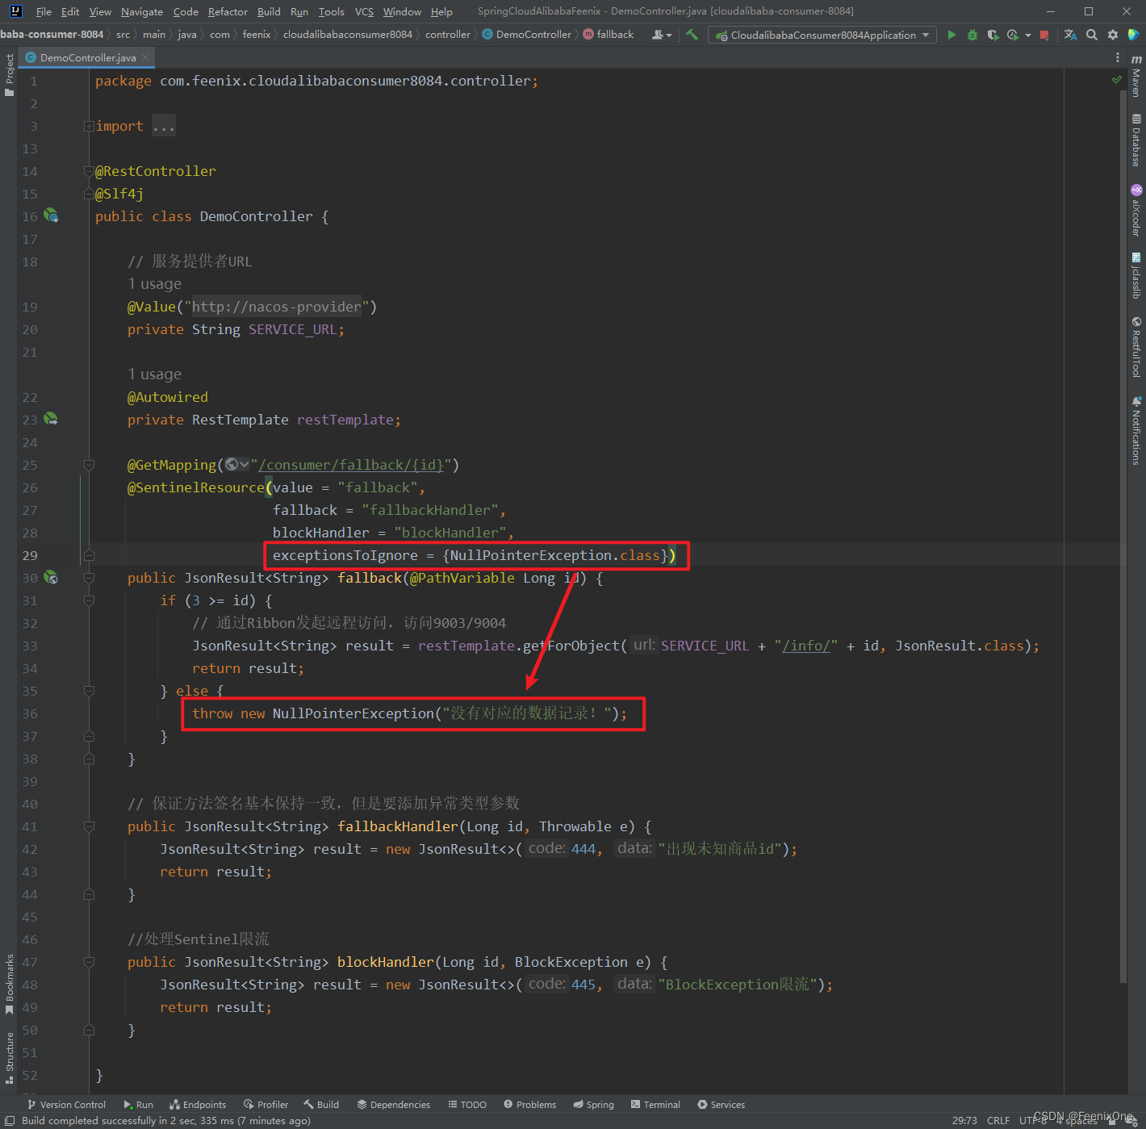Open the Structure tool window
This screenshot has width=1146, height=1129.
coord(9,1058)
